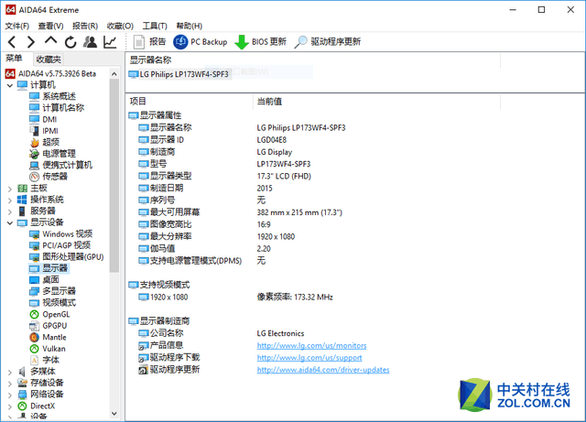Open the 收藏(O) menu

(x=120, y=26)
